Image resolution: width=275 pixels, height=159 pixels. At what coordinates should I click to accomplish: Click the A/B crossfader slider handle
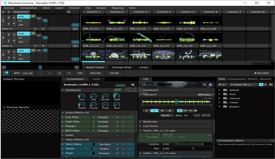(x=40, y=67)
